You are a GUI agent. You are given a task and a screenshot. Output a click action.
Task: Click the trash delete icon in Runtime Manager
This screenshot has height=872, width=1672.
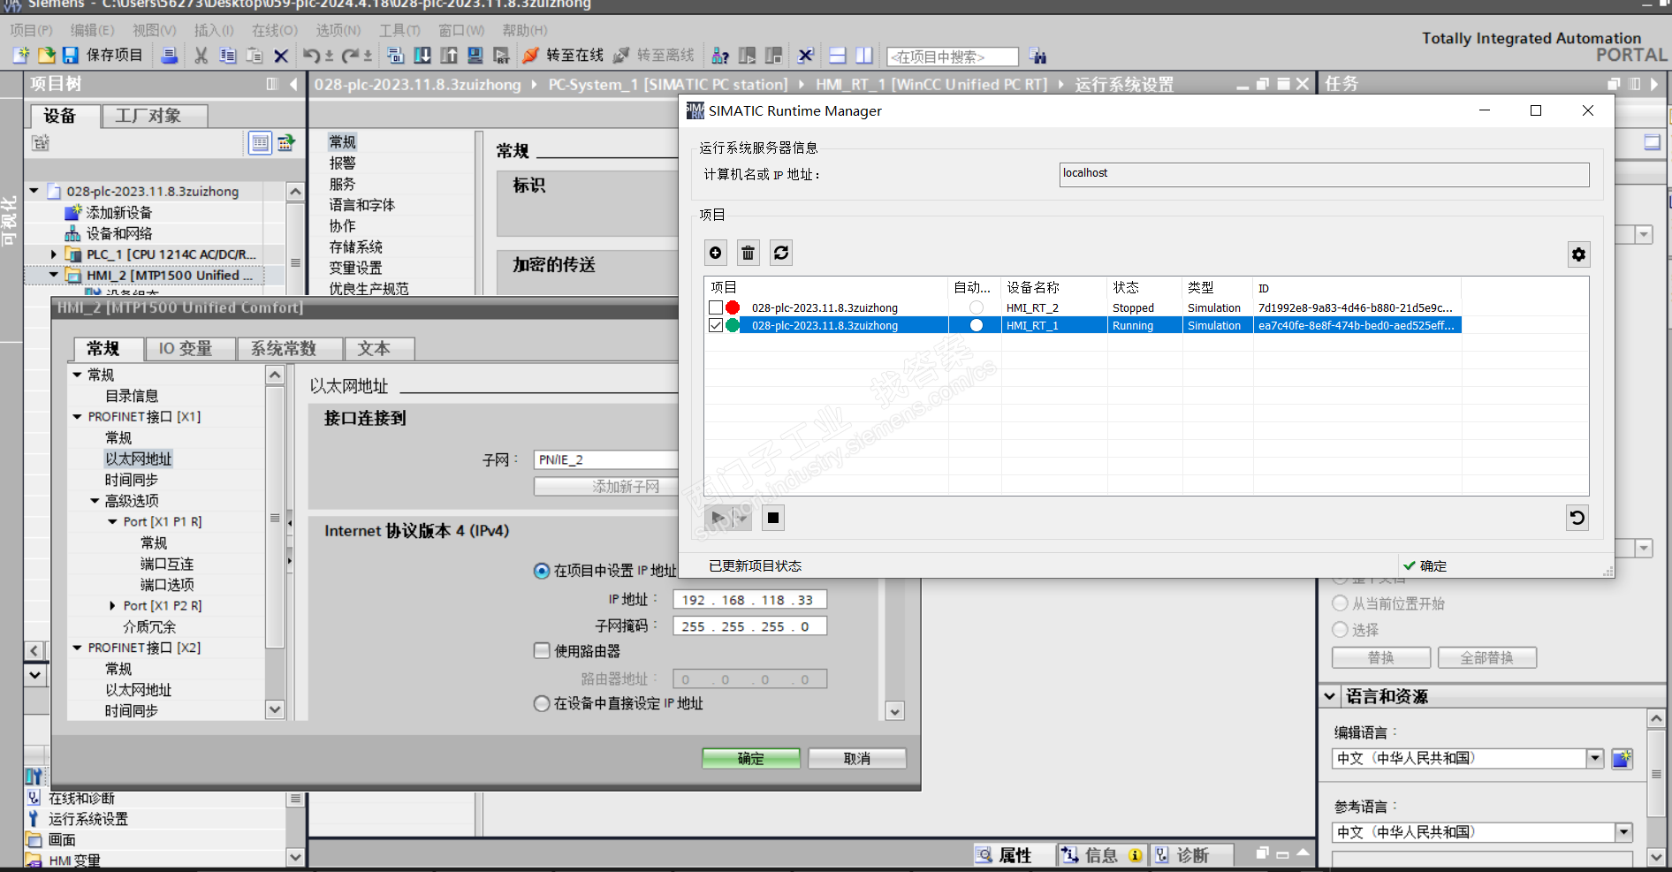point(749,253)
